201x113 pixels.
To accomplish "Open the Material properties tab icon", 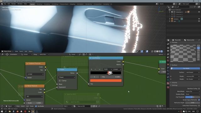I will coord(168,83).
